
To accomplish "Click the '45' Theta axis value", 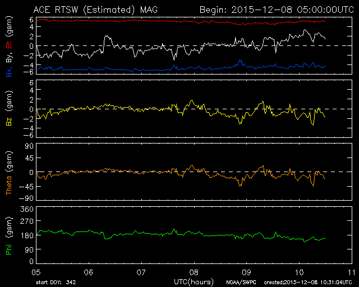I will coord(29,158).
